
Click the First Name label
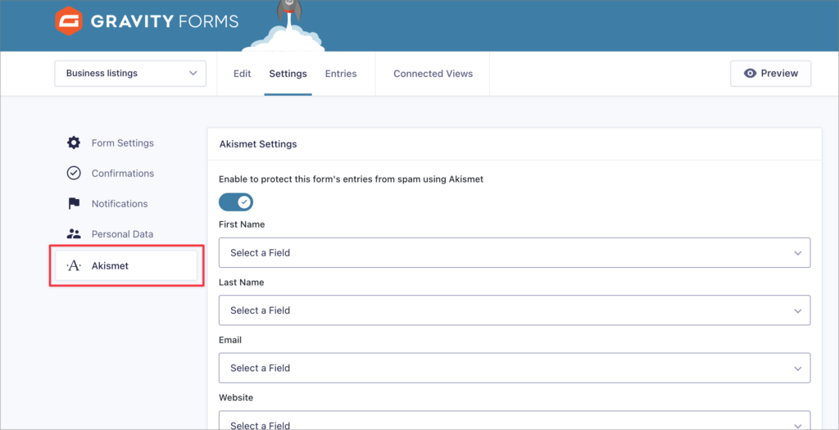pyautogui.click(x=242, y=224)
